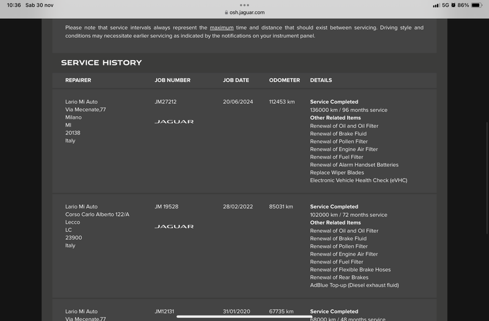Click "Milano" in the first repairer address
The width and height of the screenshot is (489, 321).
[73, 117]
